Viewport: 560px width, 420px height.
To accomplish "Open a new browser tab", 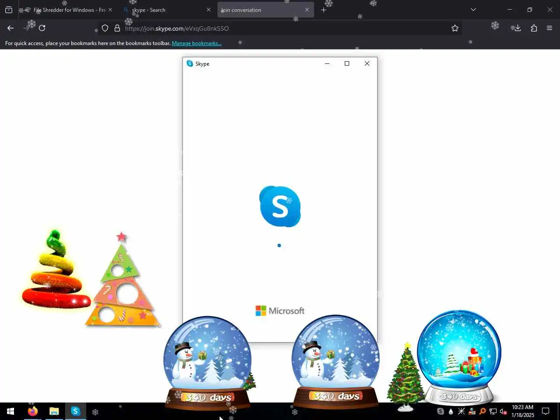I will pos(324,10).
